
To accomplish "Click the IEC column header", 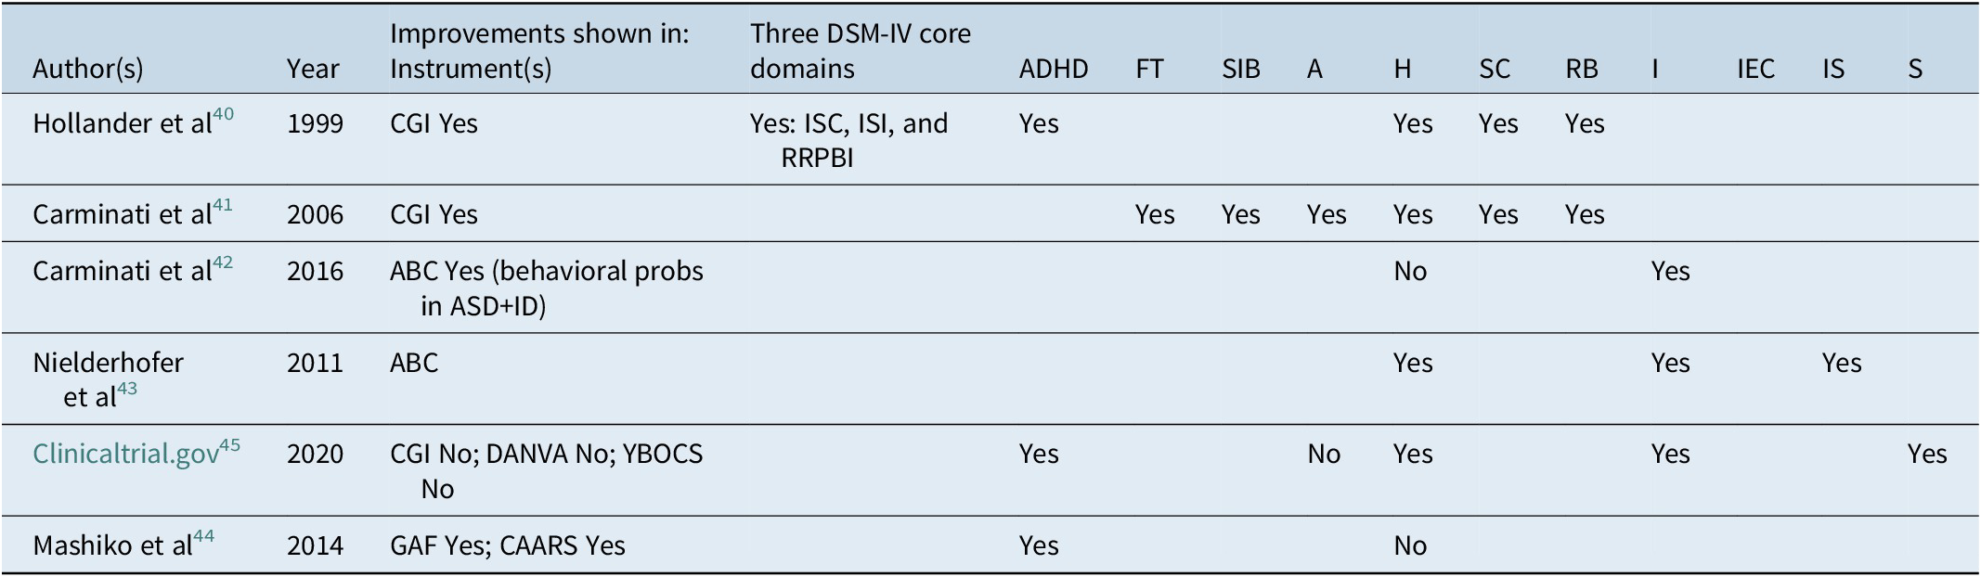I will [x=1755, y=69].
